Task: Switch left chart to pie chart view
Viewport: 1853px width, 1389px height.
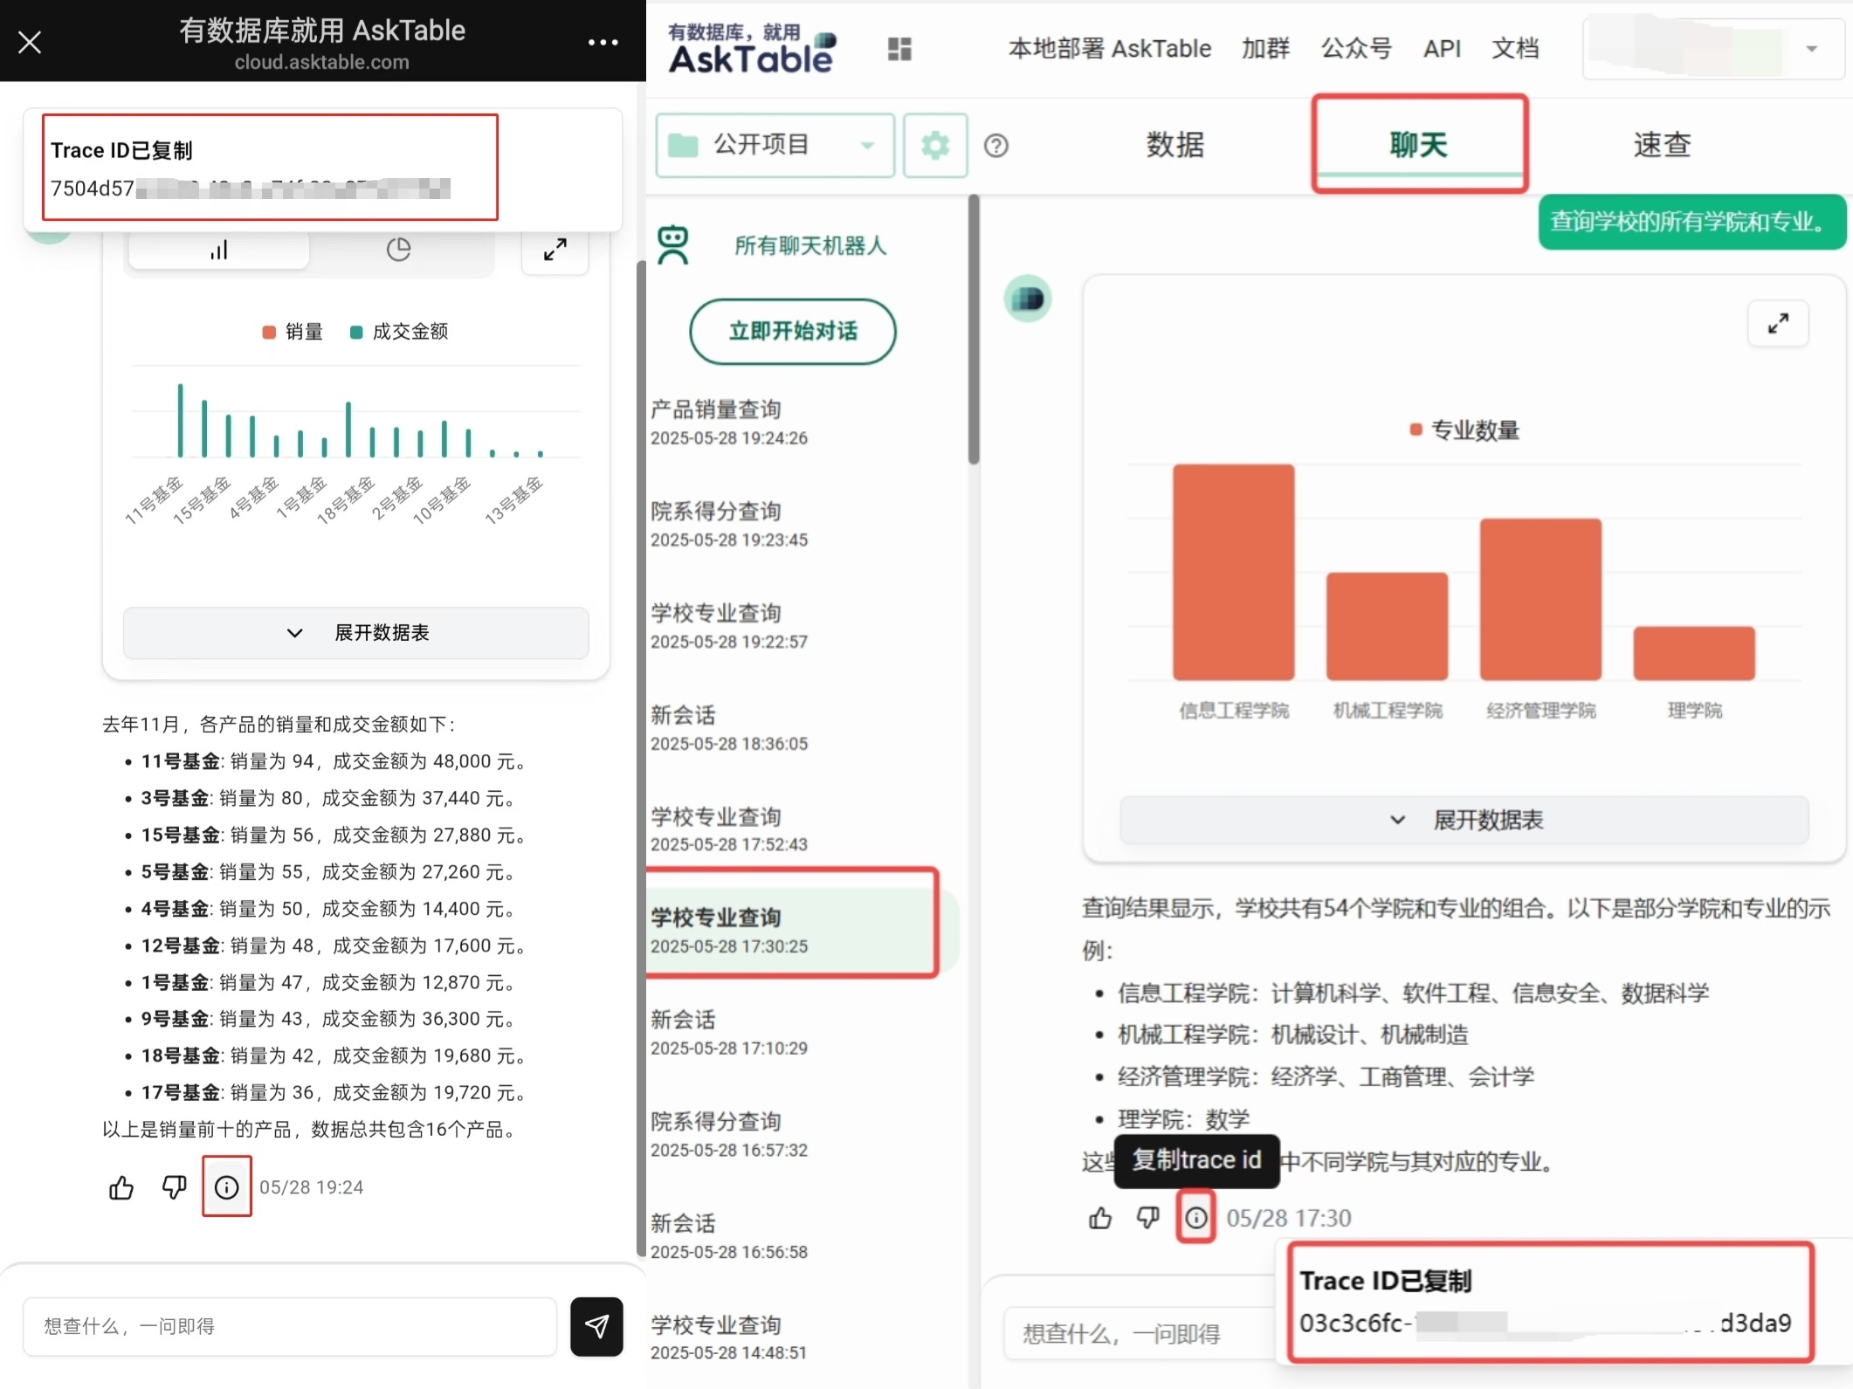Action: click(x=398, y=251)
